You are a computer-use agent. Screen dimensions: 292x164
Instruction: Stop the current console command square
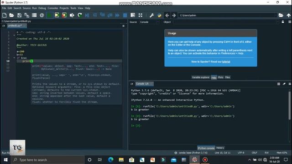pos(279,84)
